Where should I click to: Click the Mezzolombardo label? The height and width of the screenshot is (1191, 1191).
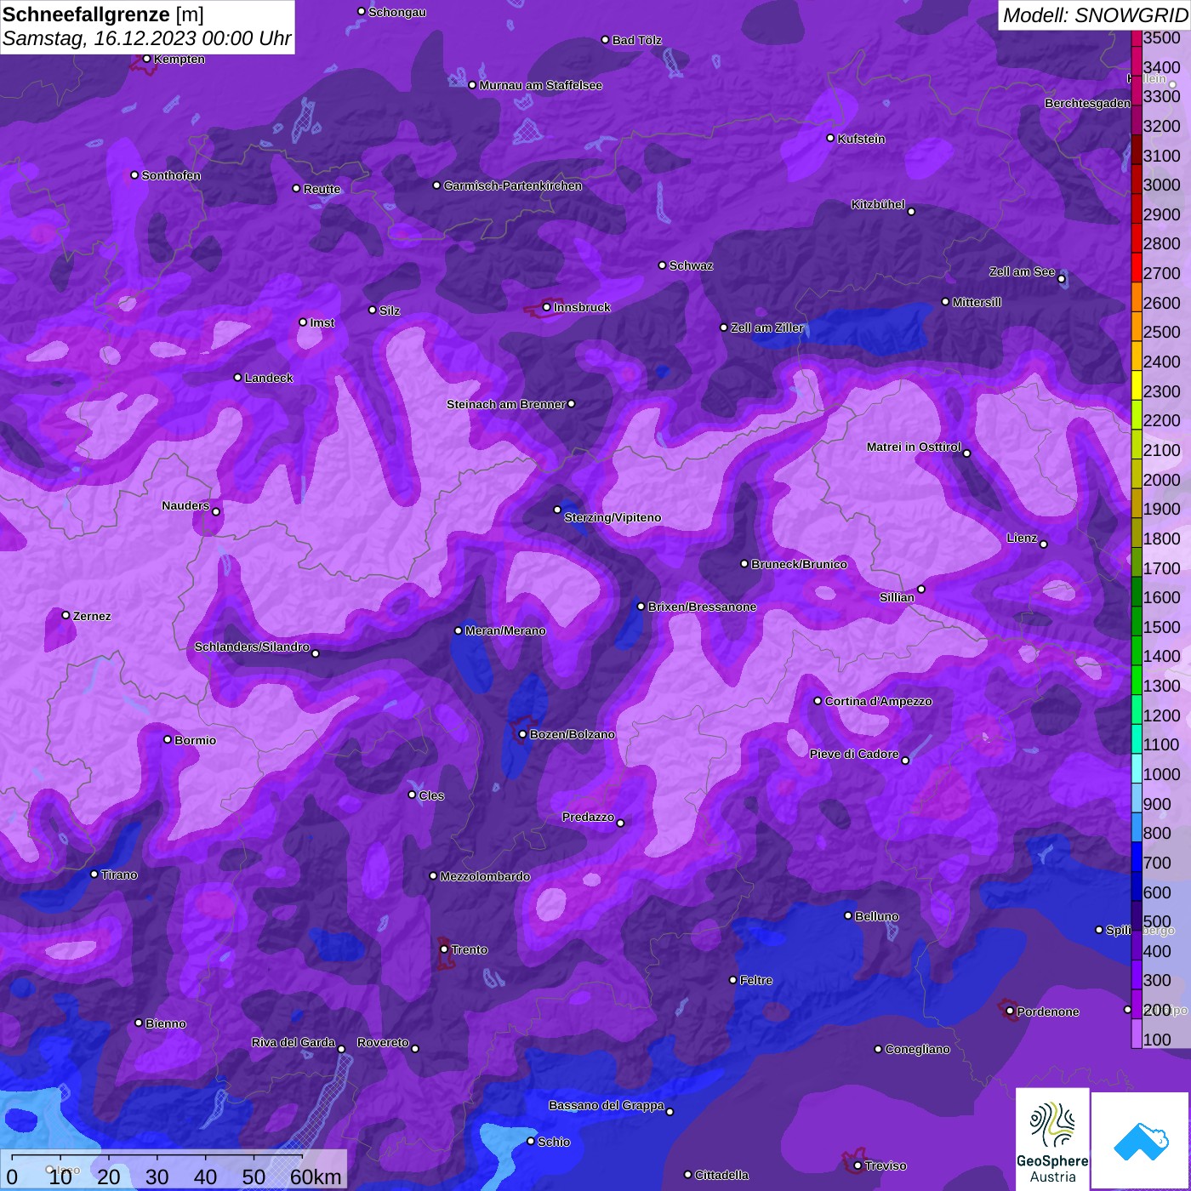[x=485, y=876]
